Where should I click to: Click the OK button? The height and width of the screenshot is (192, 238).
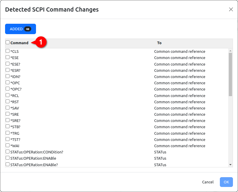coord(226,182)
